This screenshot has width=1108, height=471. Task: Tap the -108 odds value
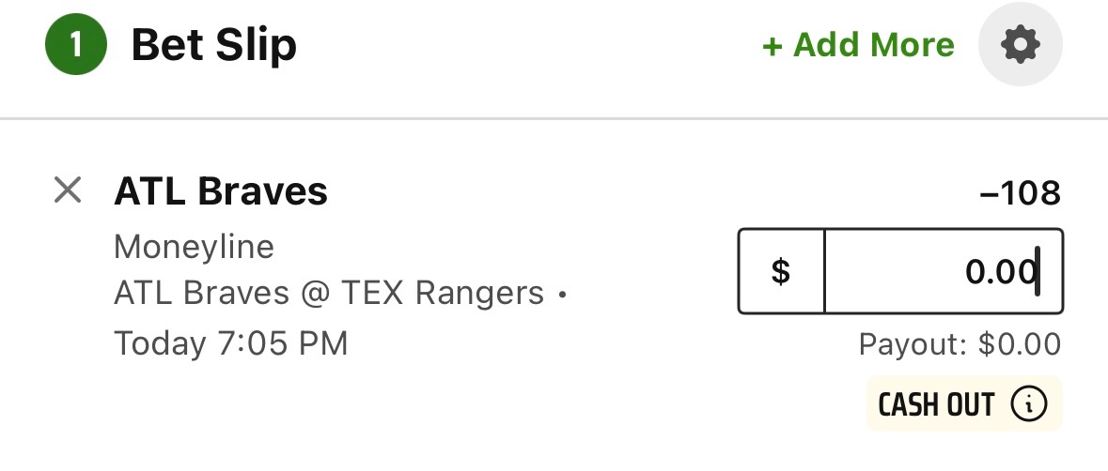pos(1021,193)
